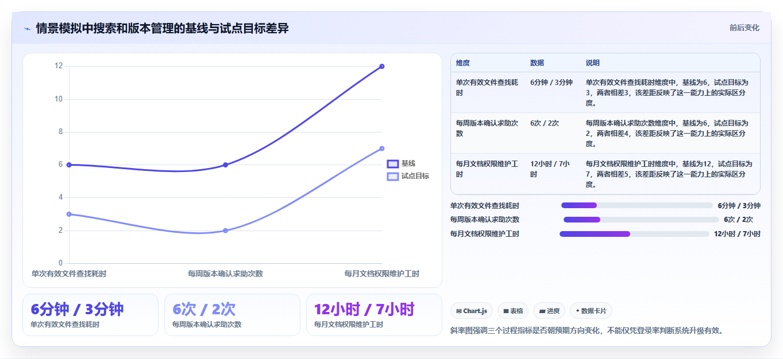Toggle the 基线 legend swatch
The image size is (783, 359).
pyautogui.click(x=393, y=163)
